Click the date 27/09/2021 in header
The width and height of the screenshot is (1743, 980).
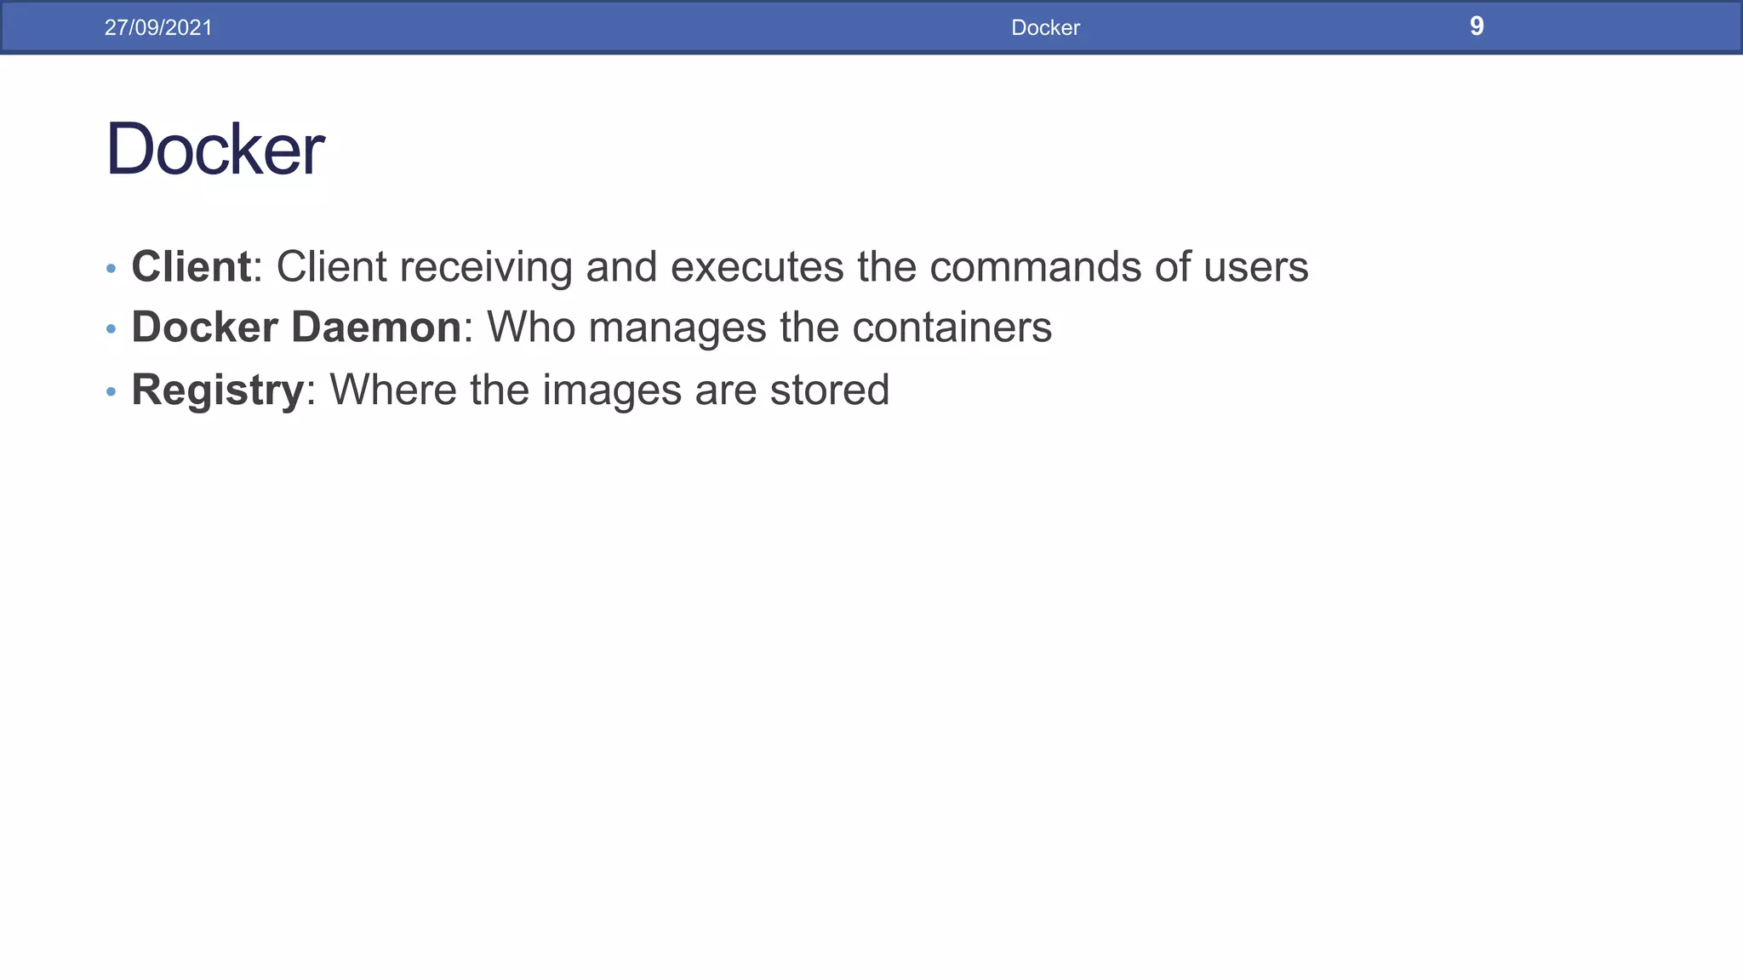point(158,27)
